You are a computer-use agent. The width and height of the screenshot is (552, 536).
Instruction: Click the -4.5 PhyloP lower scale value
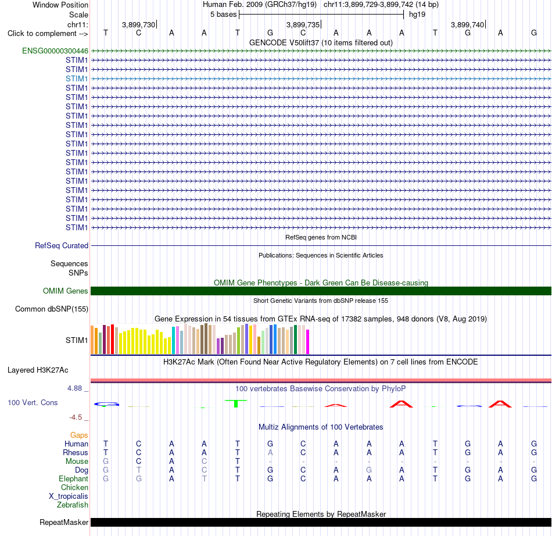tap(76, 417)
